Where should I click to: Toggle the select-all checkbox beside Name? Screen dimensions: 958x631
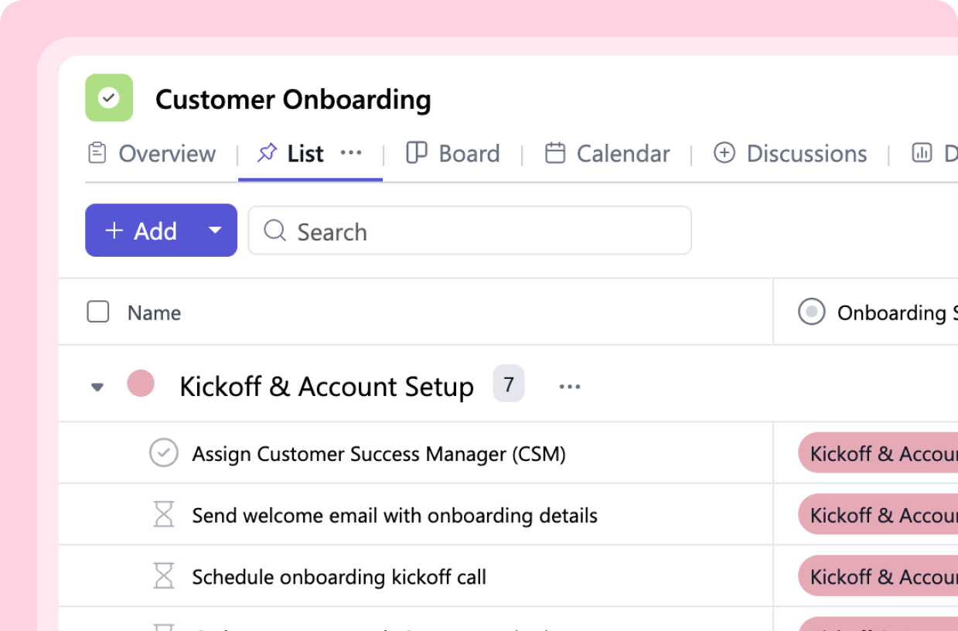[98, 312]
